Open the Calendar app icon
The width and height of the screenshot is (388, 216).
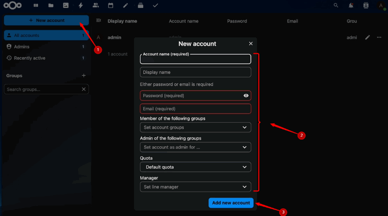(x=110, y=5)
